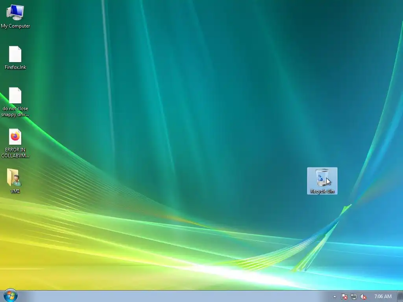Open the Windows Start menu orb
The image size is (403, 302).
[10, 296]
